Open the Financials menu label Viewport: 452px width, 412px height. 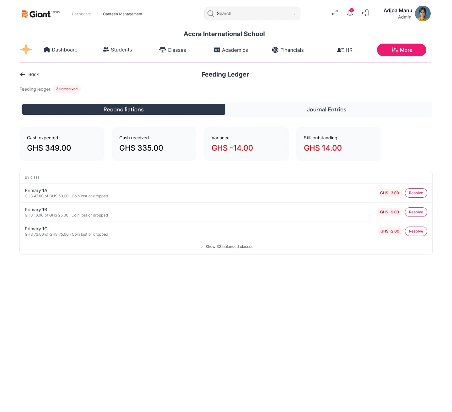click(x=292, y=50)
